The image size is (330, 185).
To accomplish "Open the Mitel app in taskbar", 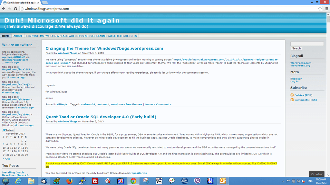I will coord(185,181).
